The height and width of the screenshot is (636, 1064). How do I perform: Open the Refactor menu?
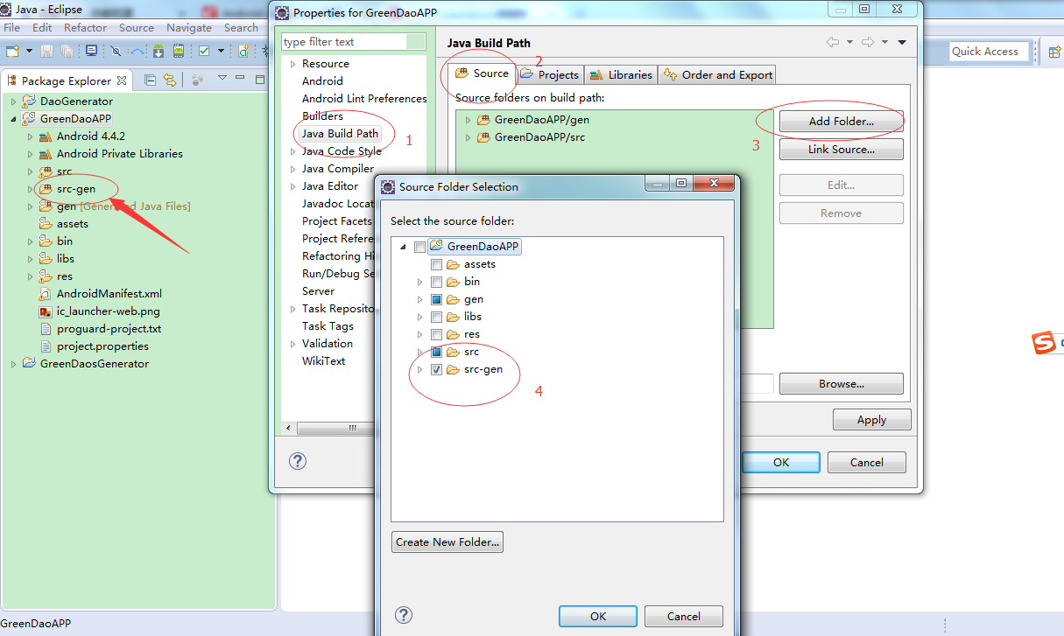pos(85,28)
